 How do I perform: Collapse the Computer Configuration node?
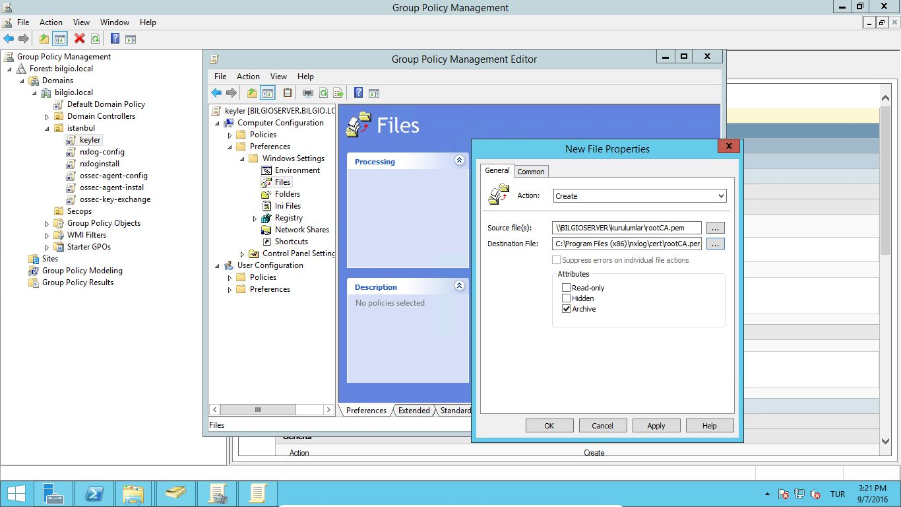[217, 123]
